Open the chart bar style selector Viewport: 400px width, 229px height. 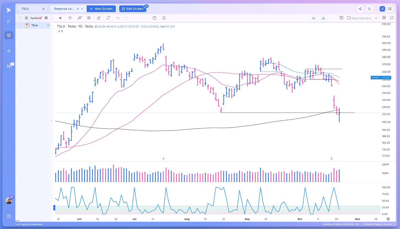pos(70,18)
